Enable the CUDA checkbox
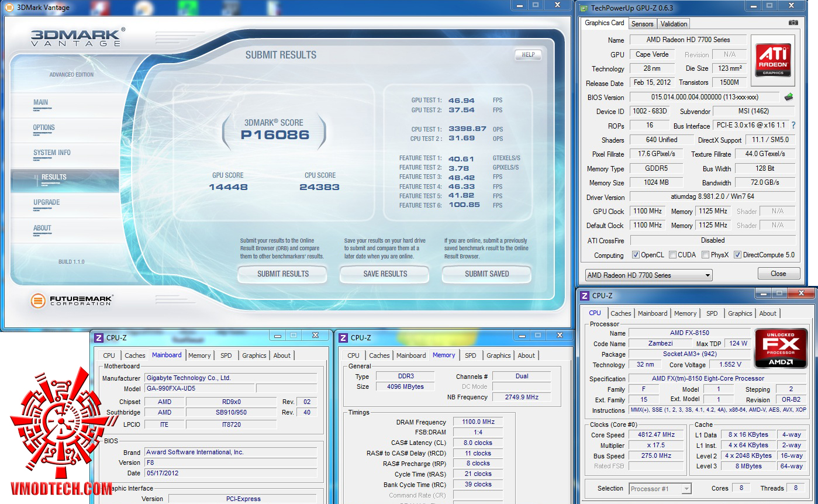Viewport: 818px width, 504px height. click(672, 255)
